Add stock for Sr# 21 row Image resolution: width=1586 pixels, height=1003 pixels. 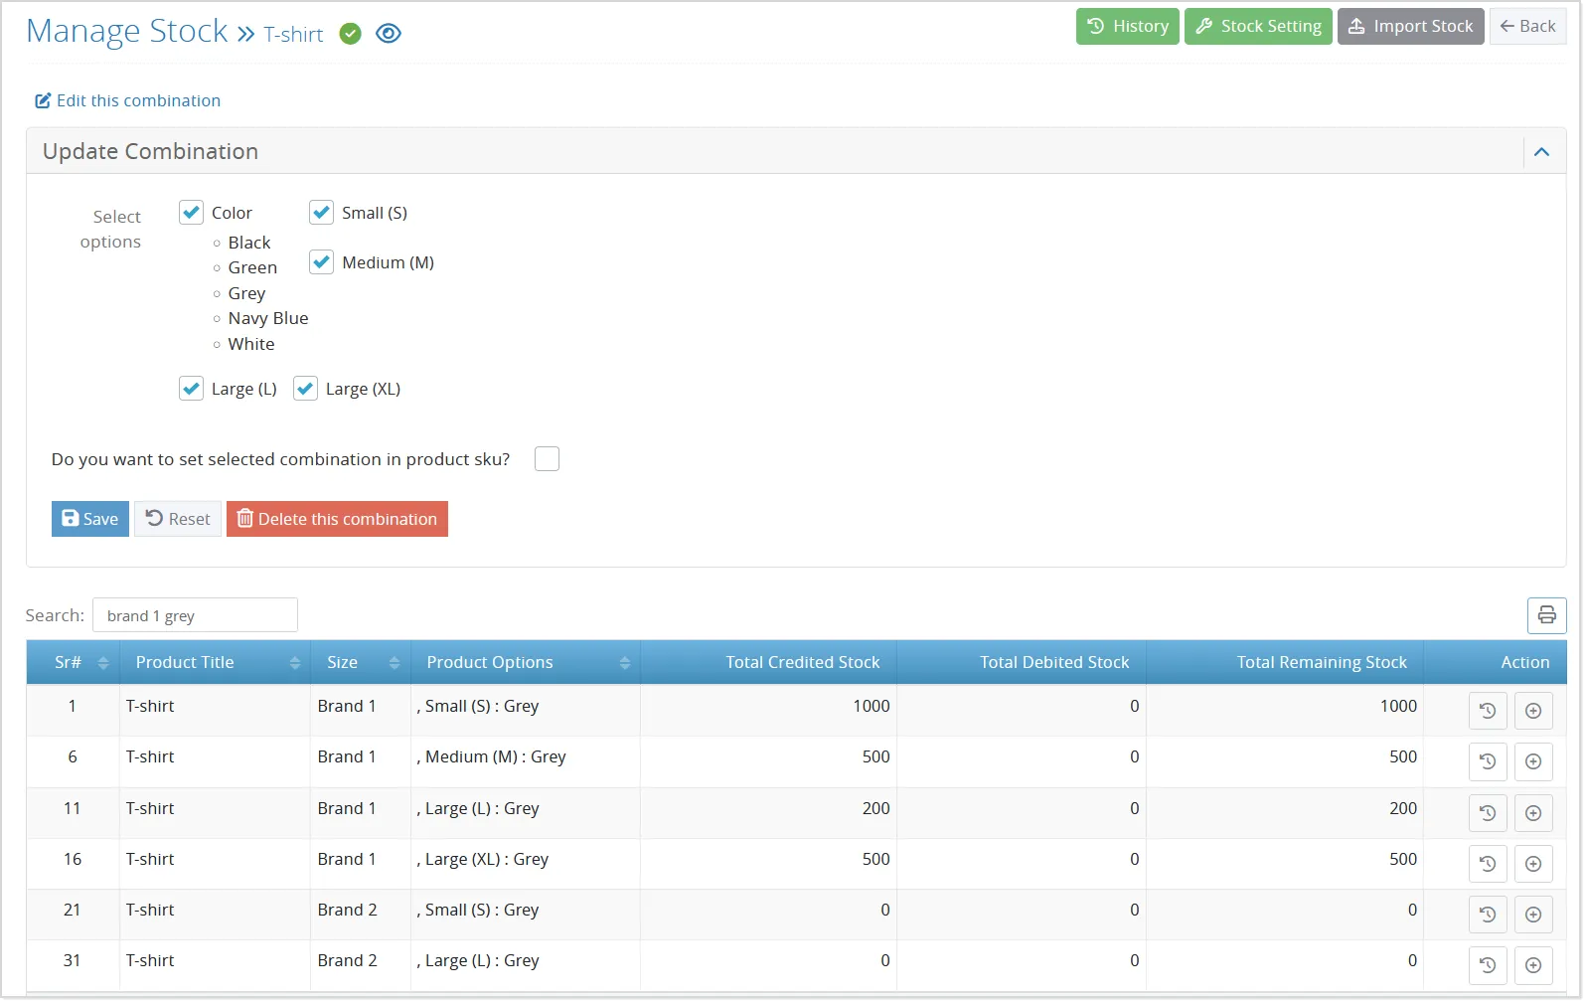(x=1533, y=915)
